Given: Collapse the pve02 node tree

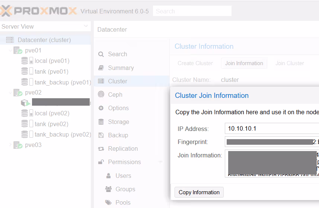Looking at the screenshot, I should coord(10,92).
